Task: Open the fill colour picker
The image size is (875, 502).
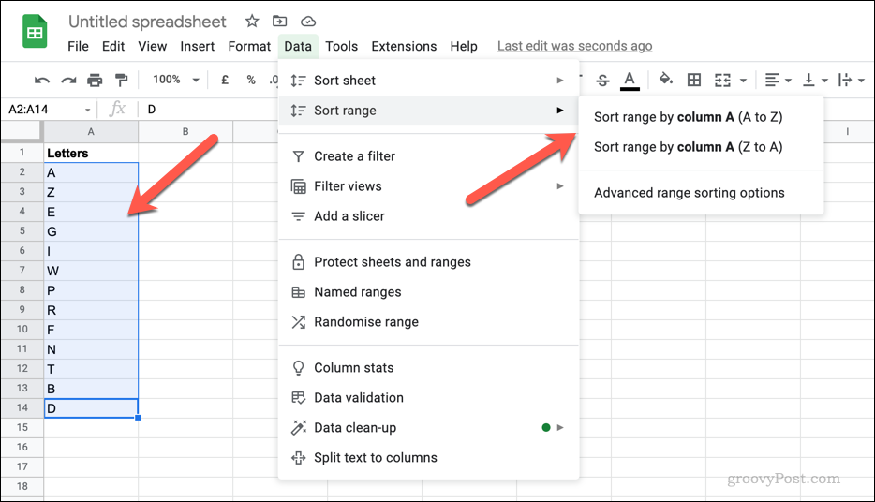Action: coord(666,81)
